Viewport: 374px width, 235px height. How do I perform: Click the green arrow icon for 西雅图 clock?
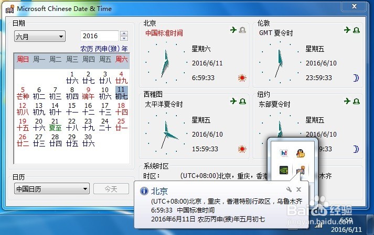[233, 101]
